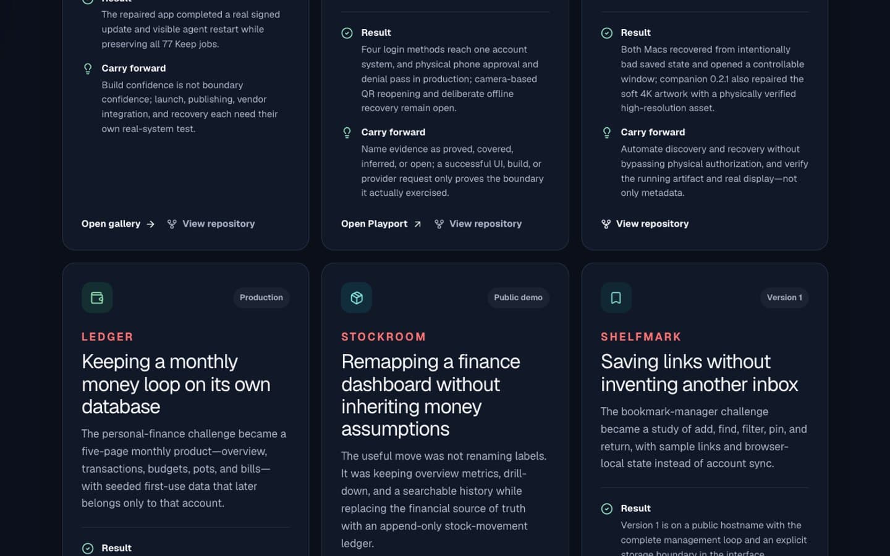Select the Ledger card heading
The height and width of the screenshot is (556, 890).
[x=176, y=384]
